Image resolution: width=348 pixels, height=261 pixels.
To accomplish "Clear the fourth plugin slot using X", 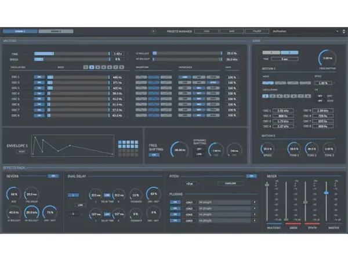I will point(255,220).
